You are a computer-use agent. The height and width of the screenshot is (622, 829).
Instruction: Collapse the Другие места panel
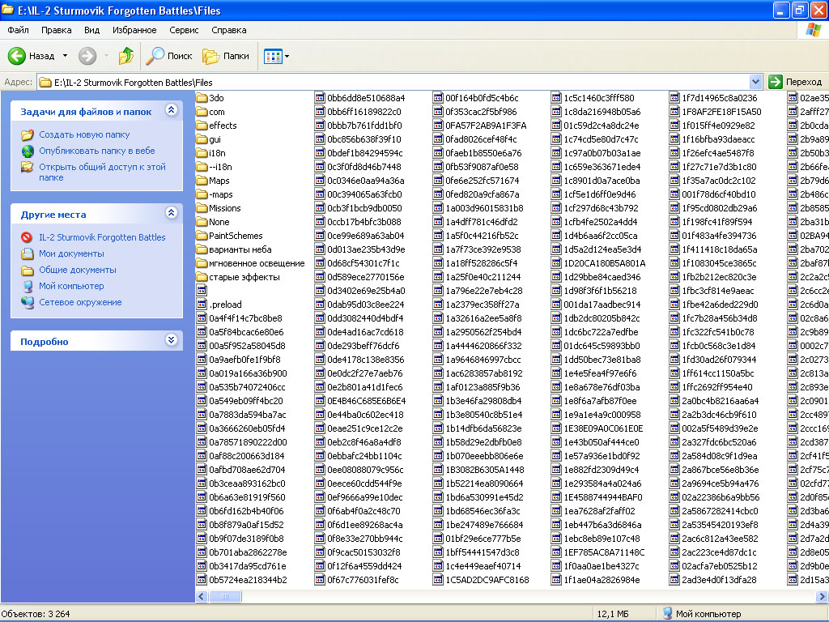coord(171,213)
